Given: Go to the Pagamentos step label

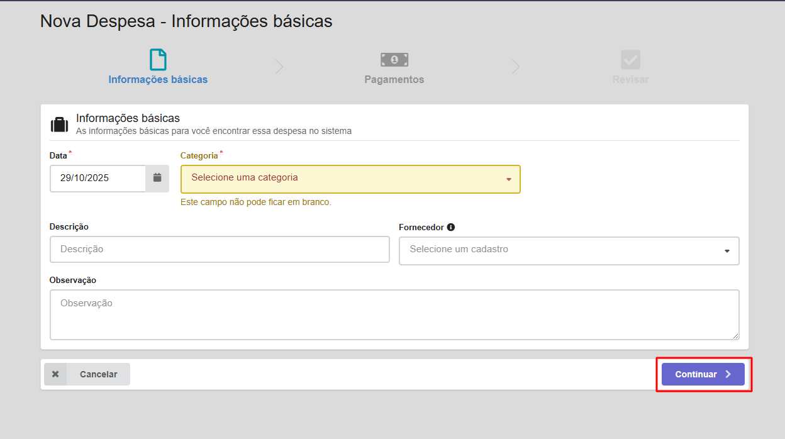Looking at the screenshot, I should pyautogui.click(x=394, y=80).
